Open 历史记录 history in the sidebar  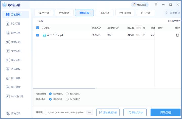pos(15,113)
